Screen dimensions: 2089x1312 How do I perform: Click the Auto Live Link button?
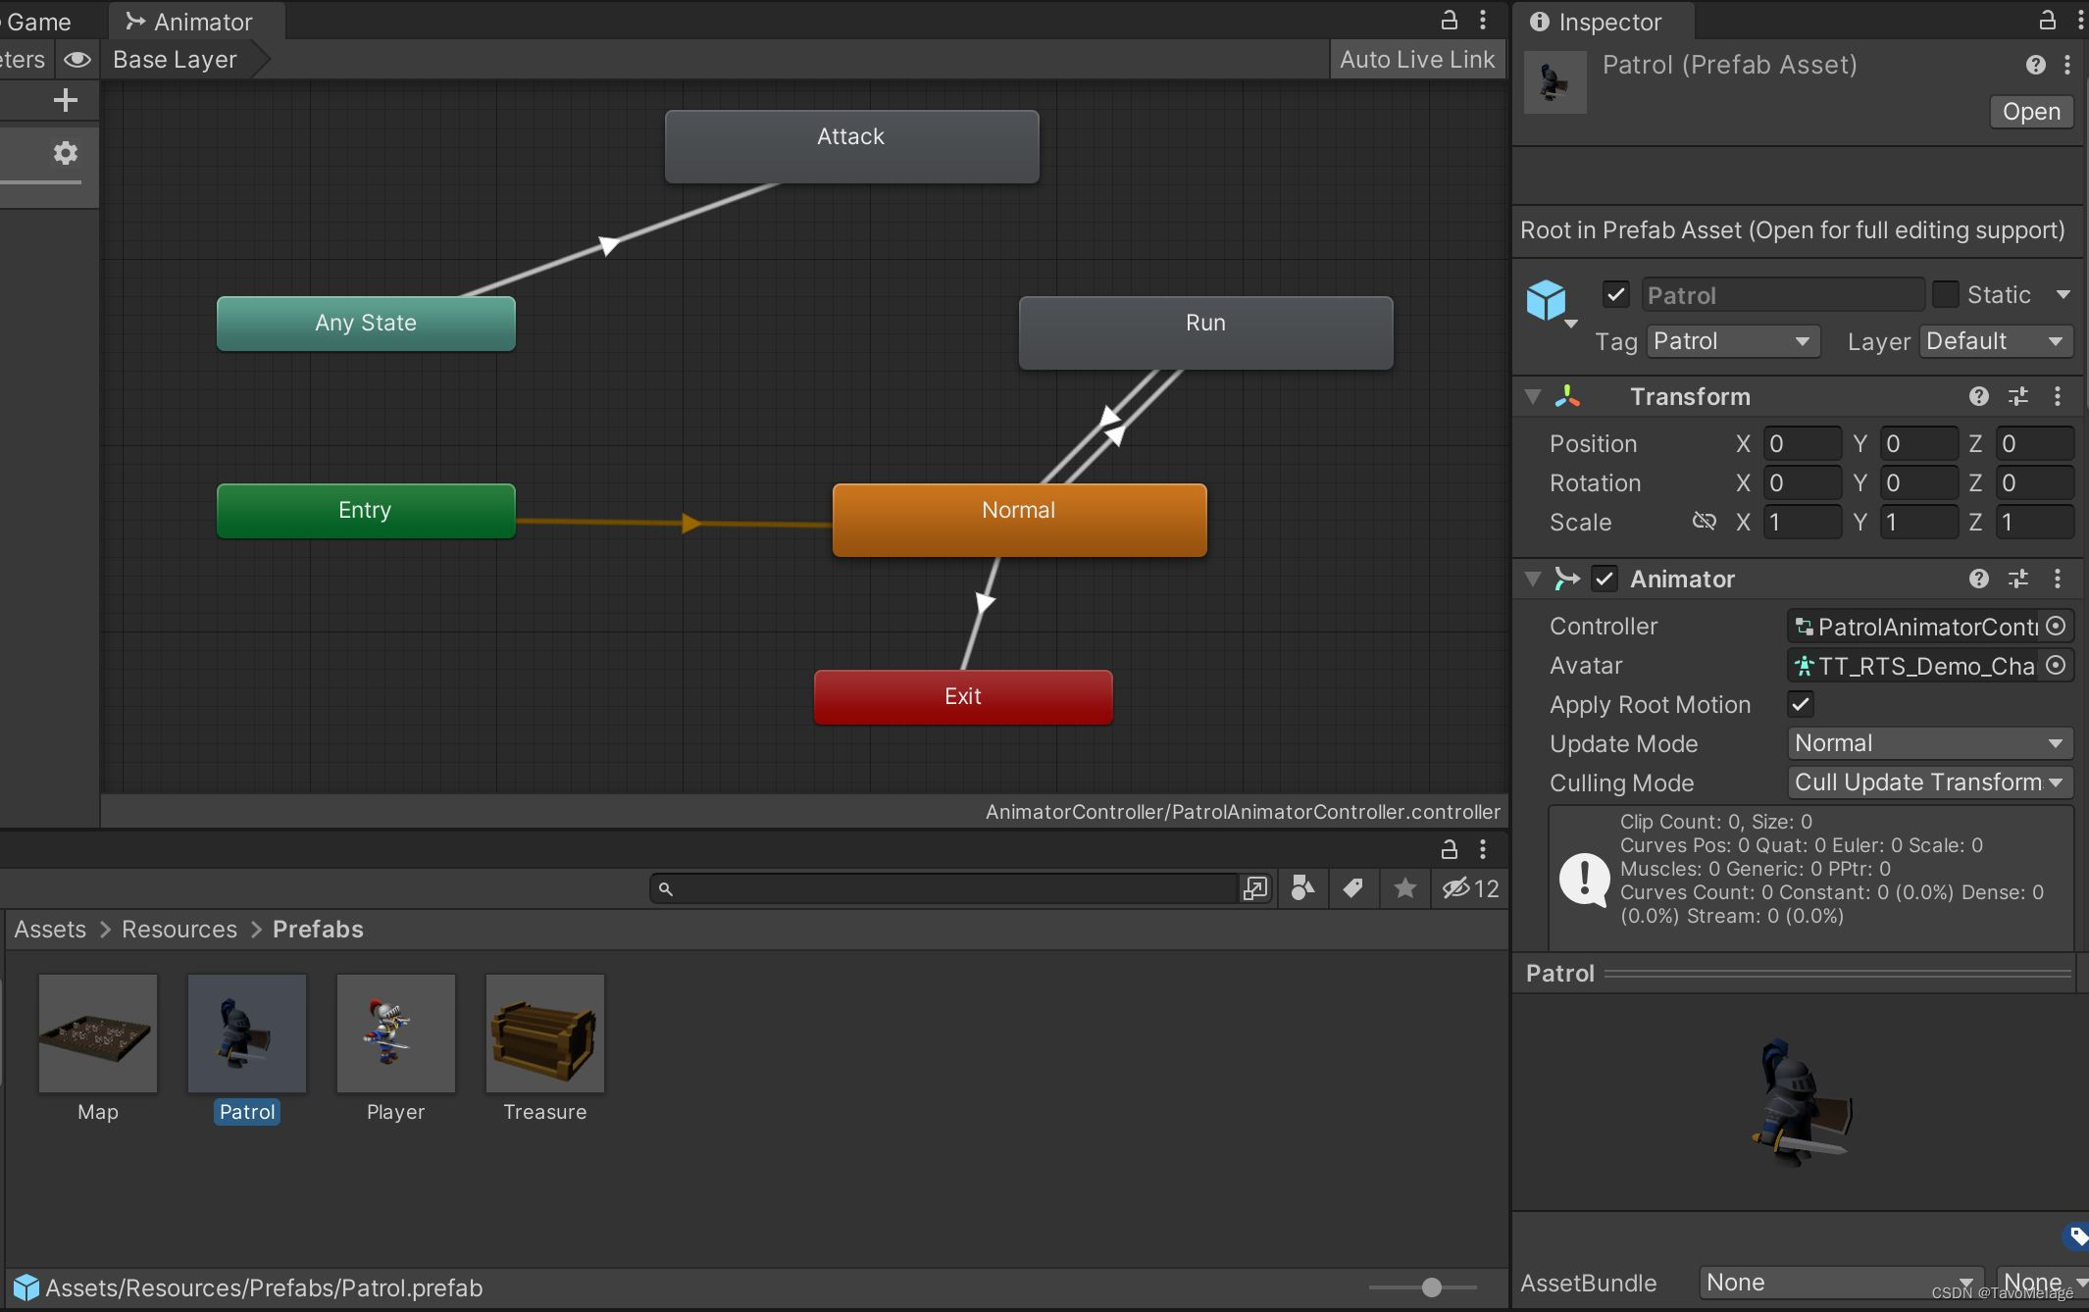(1416, 60)
